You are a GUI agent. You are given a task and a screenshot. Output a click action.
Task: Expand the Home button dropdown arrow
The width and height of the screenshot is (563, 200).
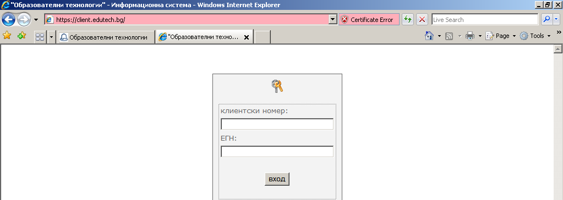click(440, 36)
